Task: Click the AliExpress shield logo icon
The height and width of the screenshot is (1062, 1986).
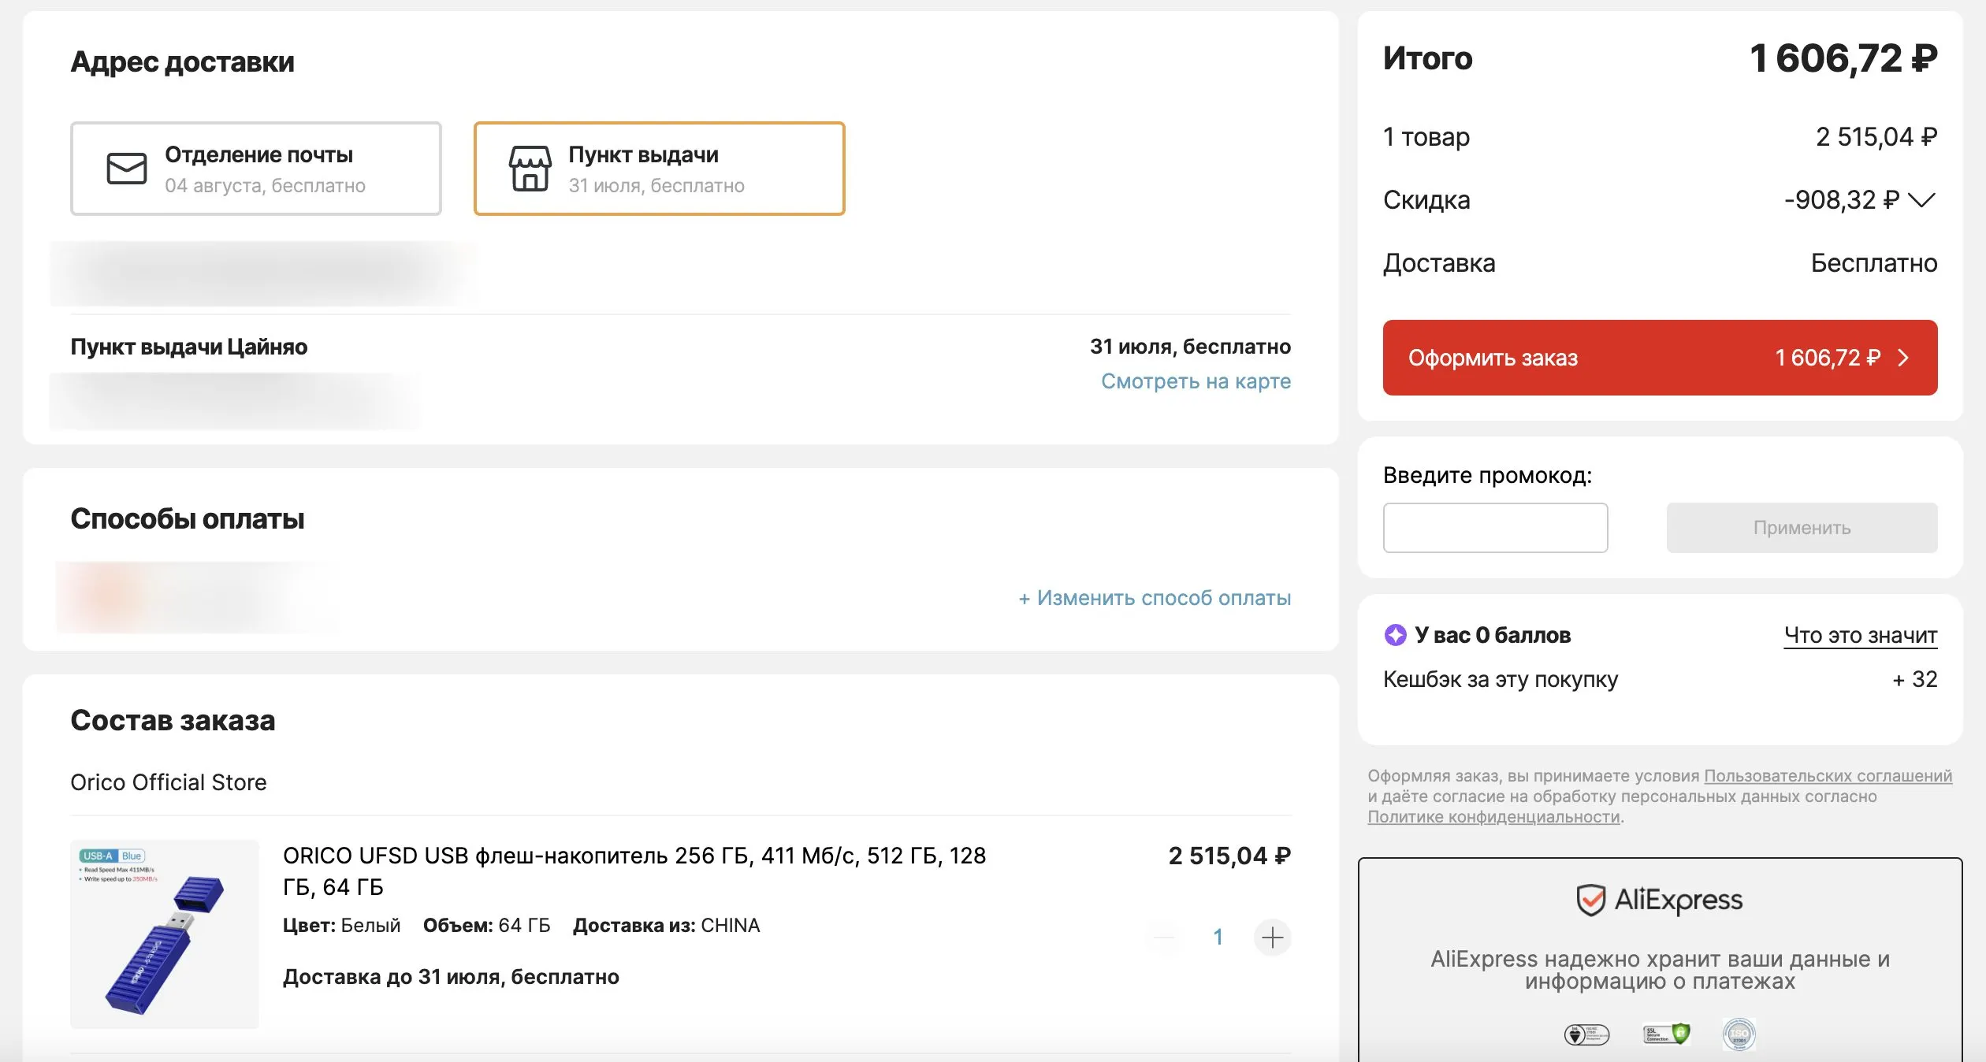Action: 1590,900
